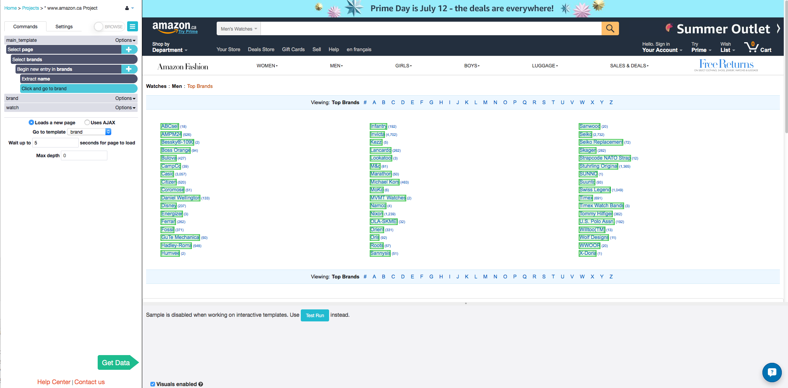Click the Top Brands breadcrumb link

(x=200, y=86)
